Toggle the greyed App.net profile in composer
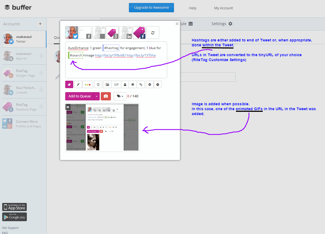325x234 pixels. pyautogui.click(x=99, y=33)
